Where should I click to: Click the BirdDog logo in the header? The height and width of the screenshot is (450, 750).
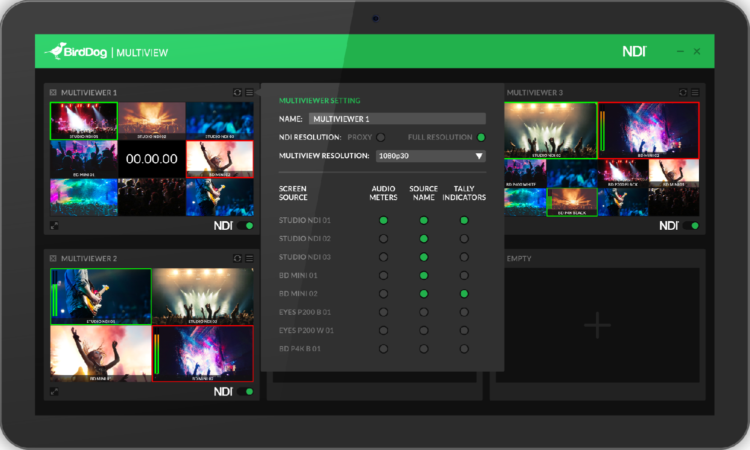(x=75, y=51)
